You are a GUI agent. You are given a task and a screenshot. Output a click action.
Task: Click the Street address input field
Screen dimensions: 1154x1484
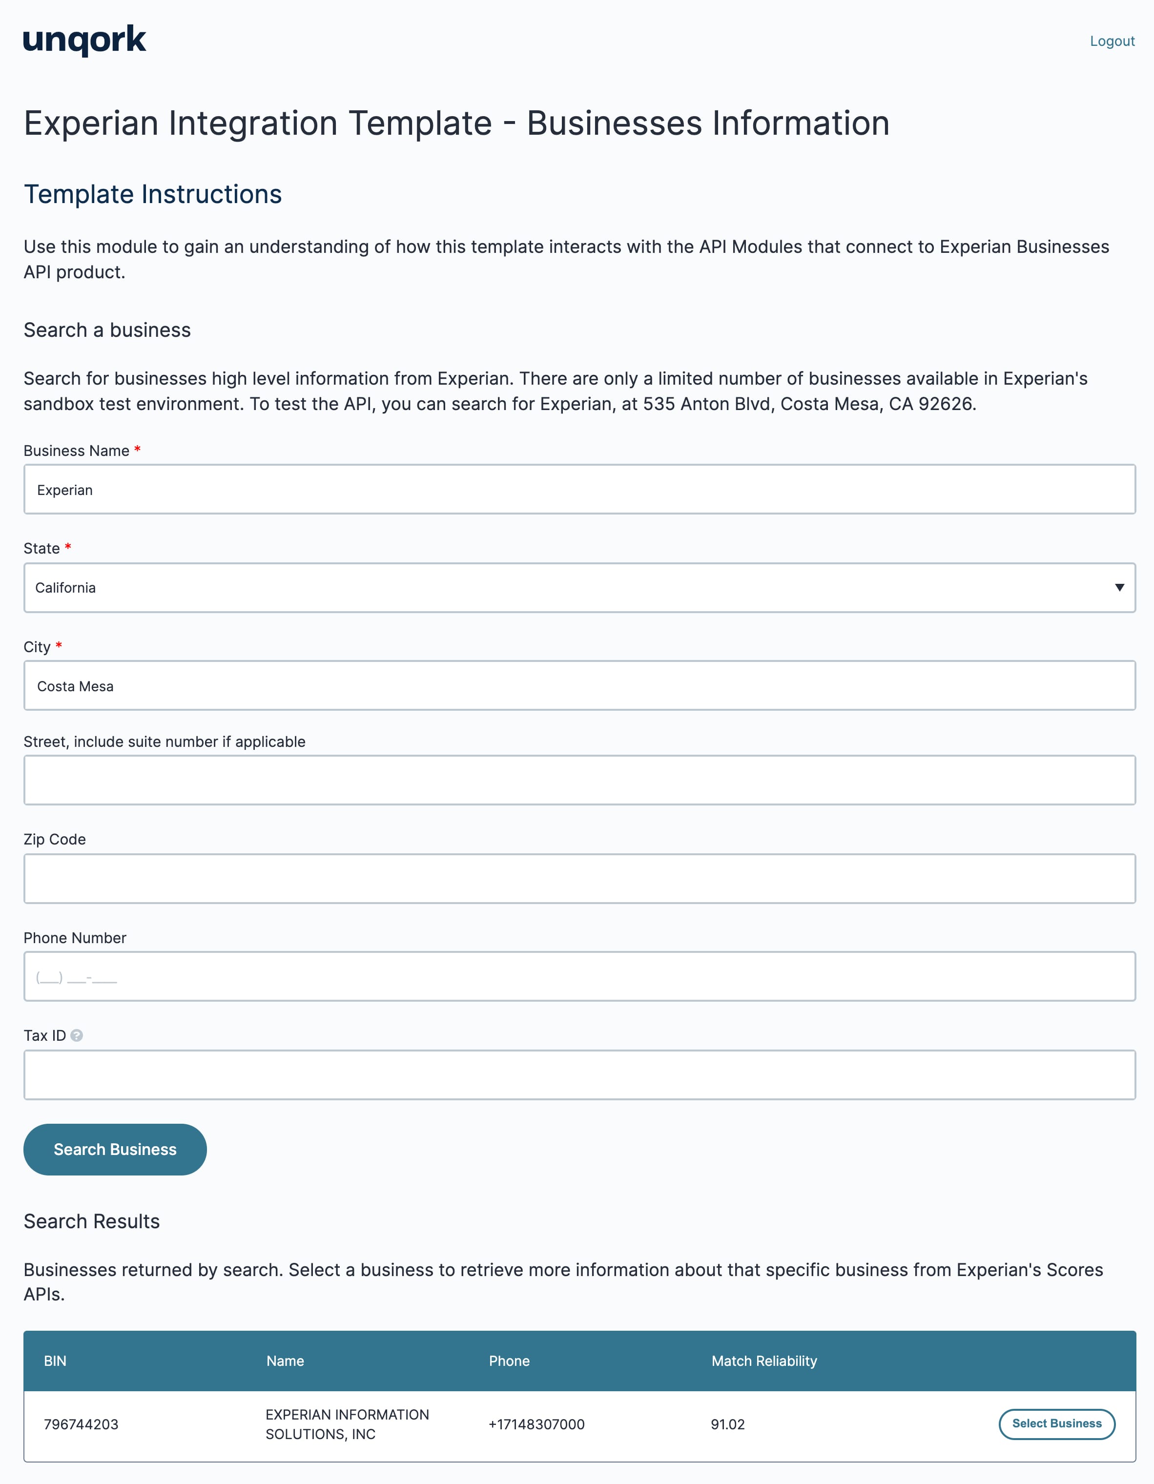point(579,780)
